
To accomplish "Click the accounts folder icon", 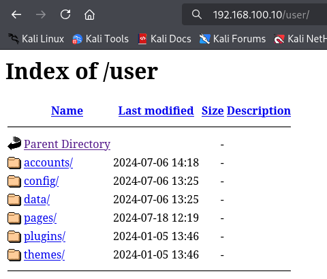I will [x=14, y=163].
